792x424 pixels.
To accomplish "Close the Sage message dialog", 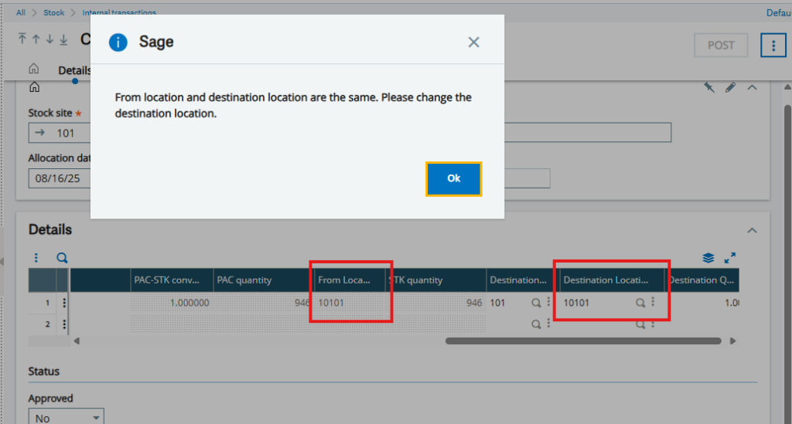I will point(473,42).
